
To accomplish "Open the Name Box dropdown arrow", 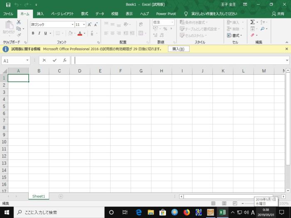I will coord(27,61).
